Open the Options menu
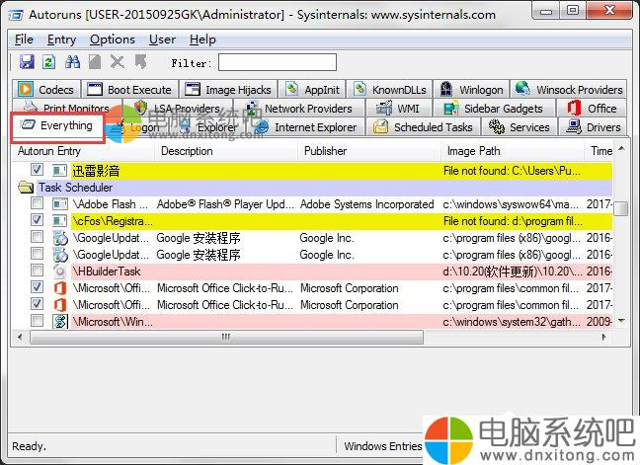Viewport: 640px width, 465px height. [113, 39]
